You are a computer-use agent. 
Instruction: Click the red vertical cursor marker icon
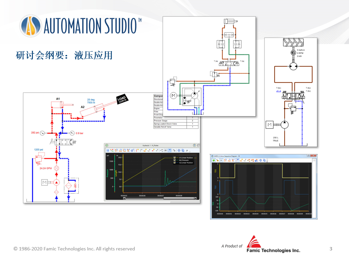point(137,150)
